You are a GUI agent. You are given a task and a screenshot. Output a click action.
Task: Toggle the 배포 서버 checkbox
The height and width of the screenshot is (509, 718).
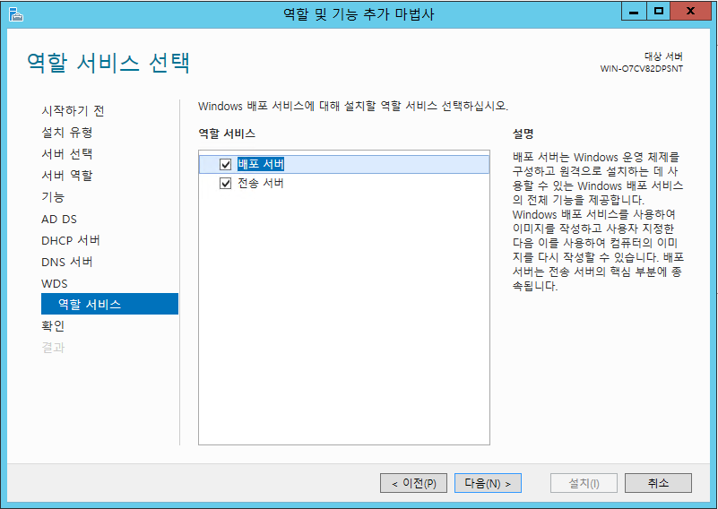coord(225,164)
